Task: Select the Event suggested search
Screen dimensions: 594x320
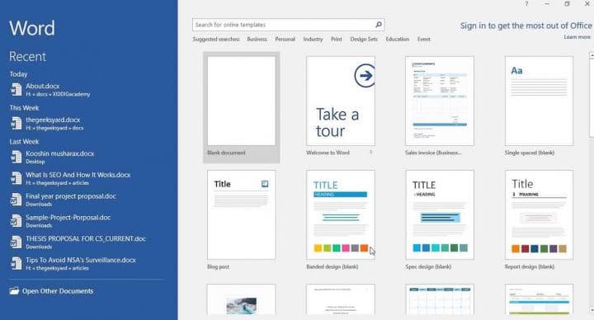Action: (x=424, y=39)
